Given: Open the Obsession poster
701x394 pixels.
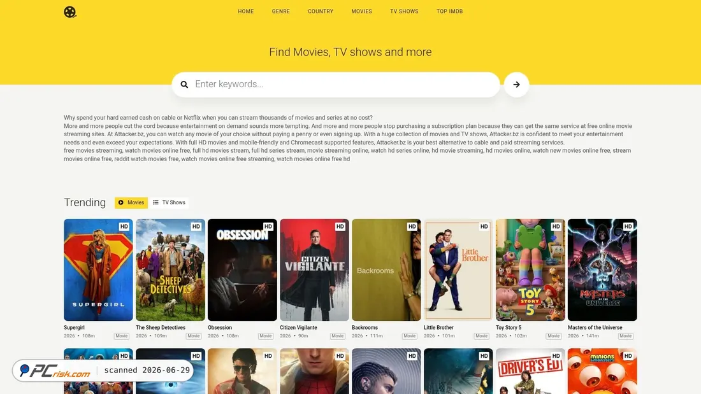Looking at the screenshot, I should coord(242,270).
